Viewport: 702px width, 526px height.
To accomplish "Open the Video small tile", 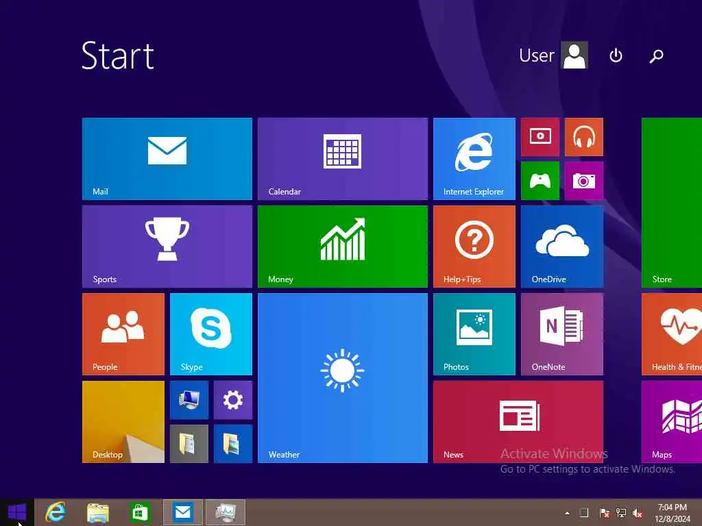I will pos(540,137).
